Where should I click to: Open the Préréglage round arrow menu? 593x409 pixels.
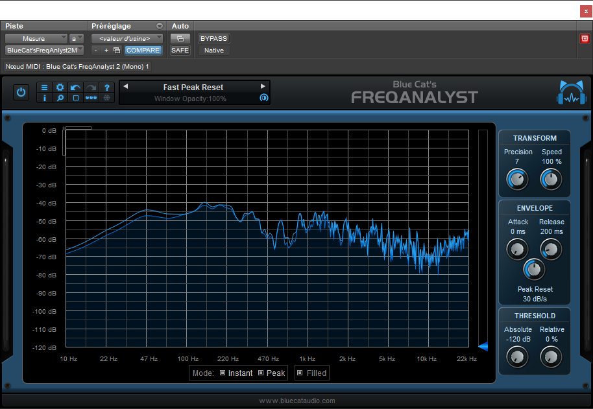[x=160, y=26]
